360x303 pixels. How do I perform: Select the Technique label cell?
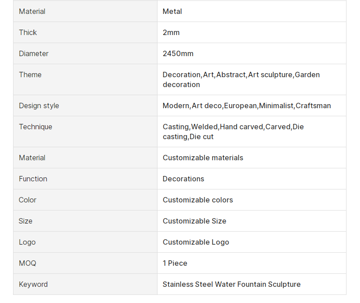click(x=85, y=132)
